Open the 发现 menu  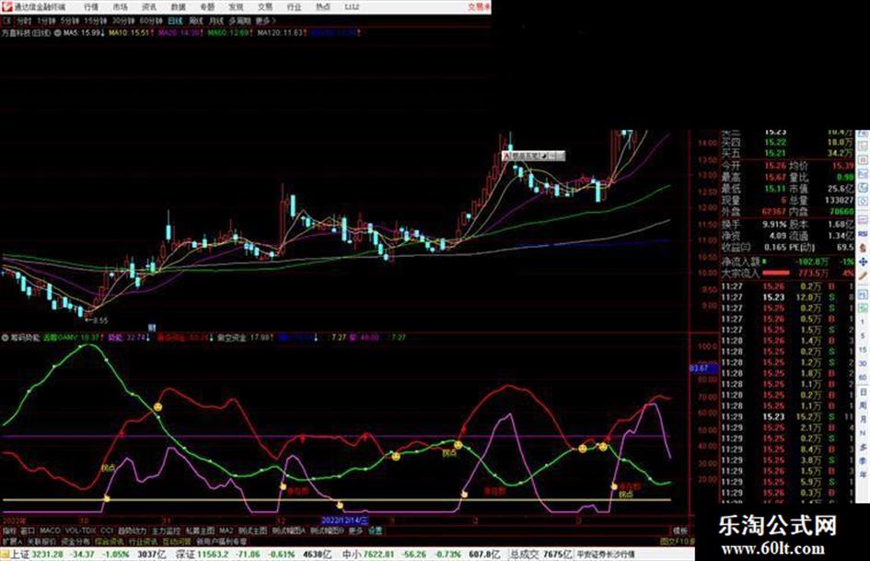(236, 6)
